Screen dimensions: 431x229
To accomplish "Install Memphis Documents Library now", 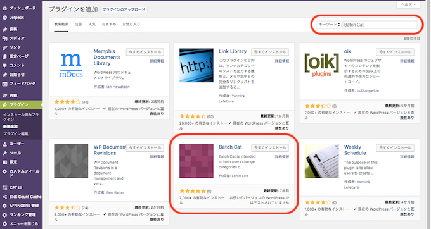I will click(145, 52).
